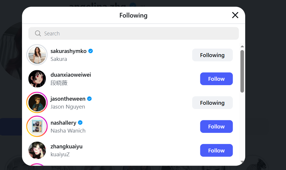Open sakurashymko's profile picture
This screenshot has width=286, height=170.
37,55
